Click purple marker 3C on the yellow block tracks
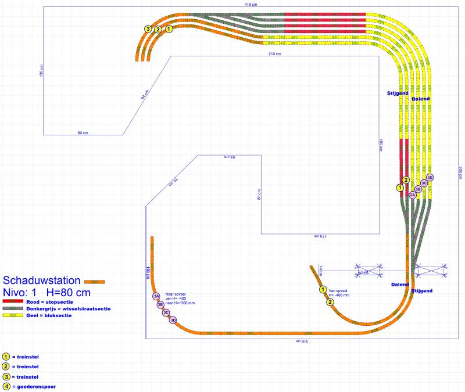 click(424, 183)
